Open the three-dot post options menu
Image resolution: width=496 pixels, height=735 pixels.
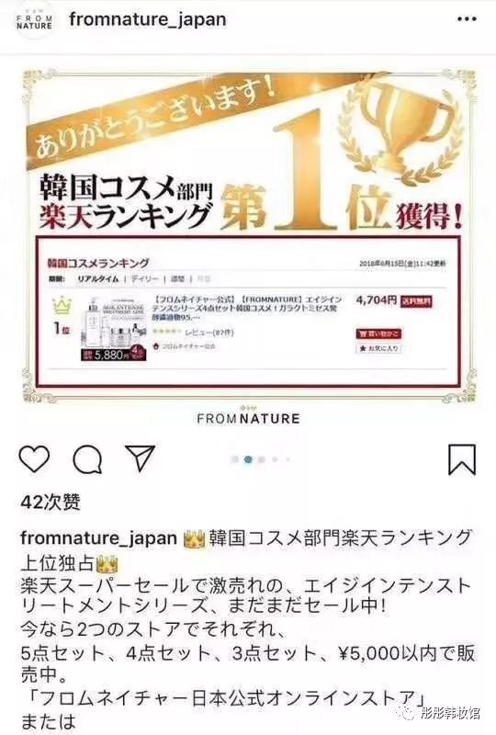click(x=467, y=19)
